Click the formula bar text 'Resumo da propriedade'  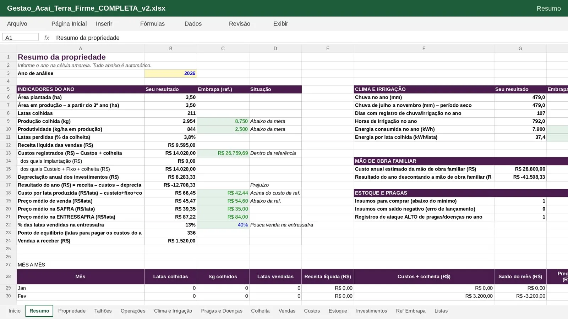[x=88, y=38]
